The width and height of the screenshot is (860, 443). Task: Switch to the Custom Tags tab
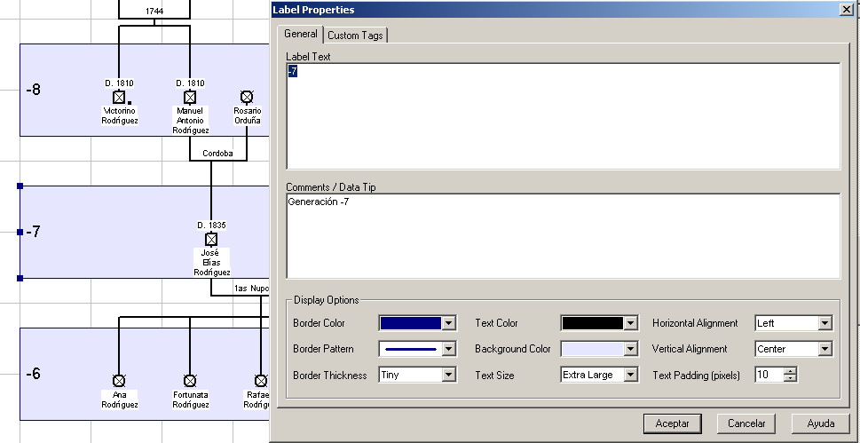tap(356, 36)
